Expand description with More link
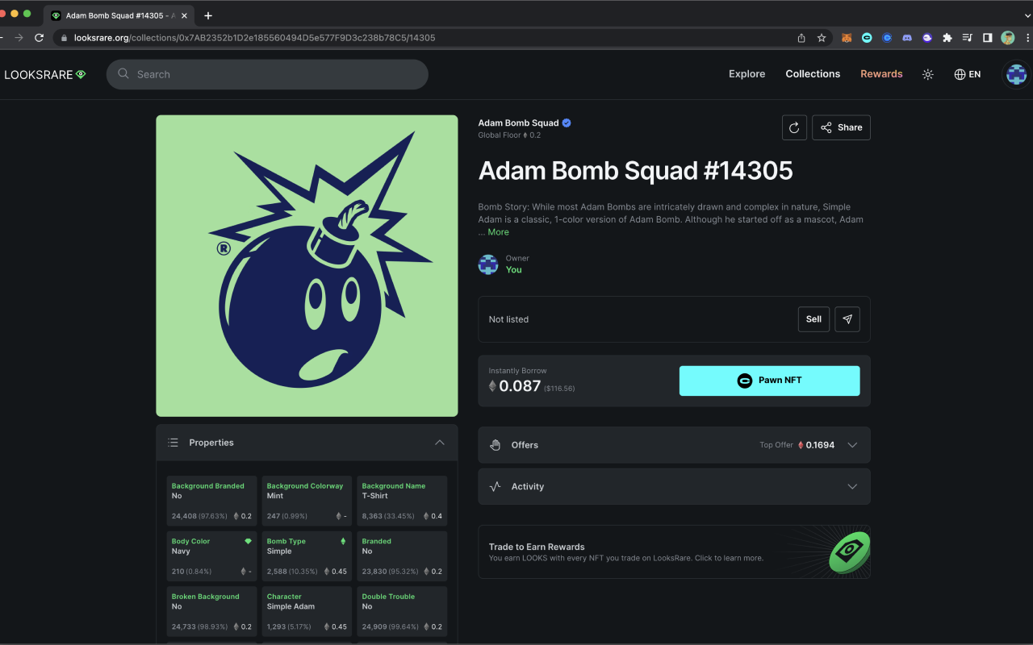 pos(498,232)
